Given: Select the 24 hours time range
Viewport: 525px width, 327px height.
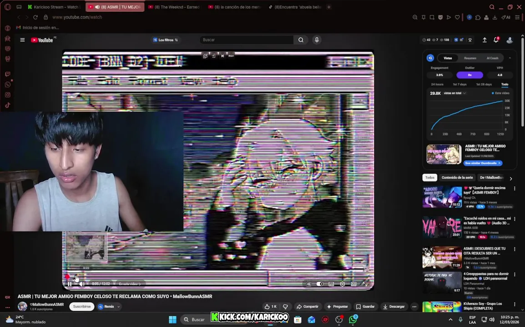Looking at the screenshot, I should pos(437,84).
